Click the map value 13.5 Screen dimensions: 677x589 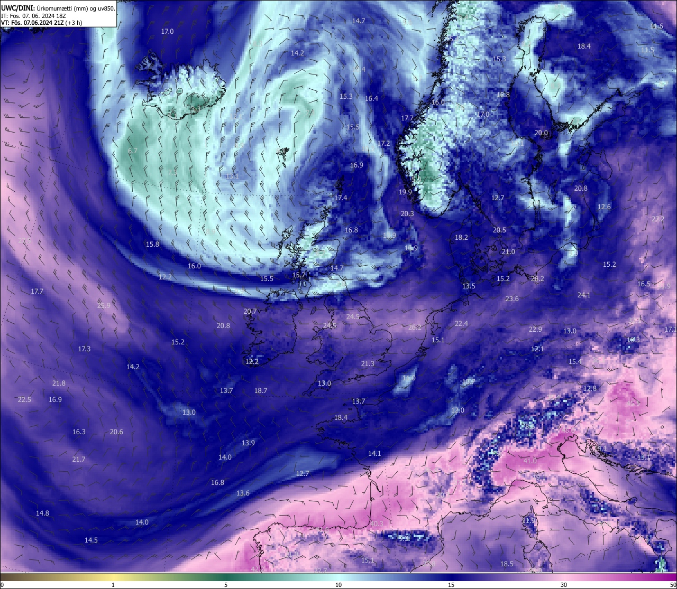469,286
